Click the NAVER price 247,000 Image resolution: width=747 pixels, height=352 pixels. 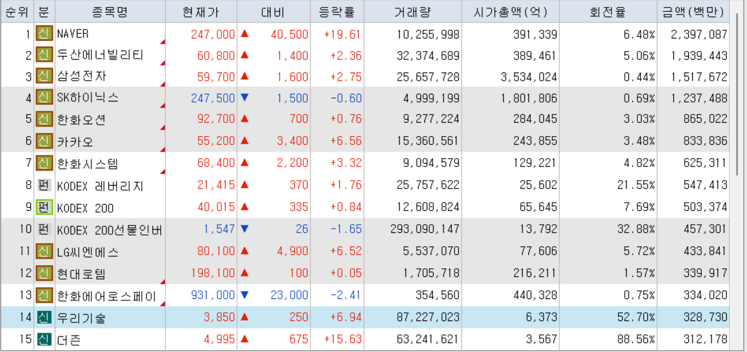click(213, 34)
